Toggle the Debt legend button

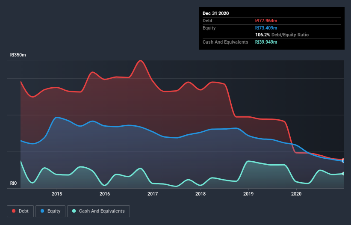click(21, 211)
